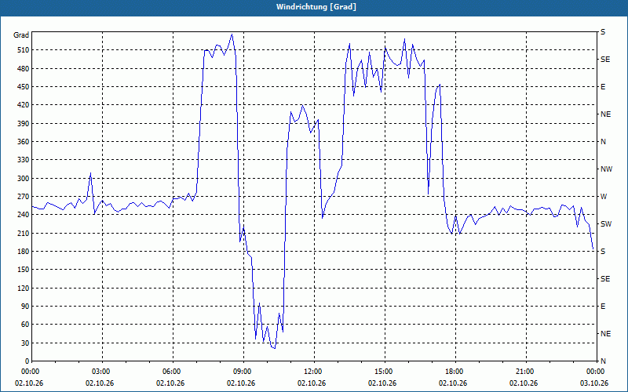Click the y-axis value "480"

click(x=24, y=68)
